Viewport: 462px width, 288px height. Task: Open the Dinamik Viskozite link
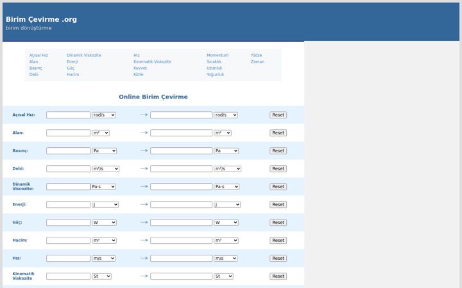tap(83, 55)
